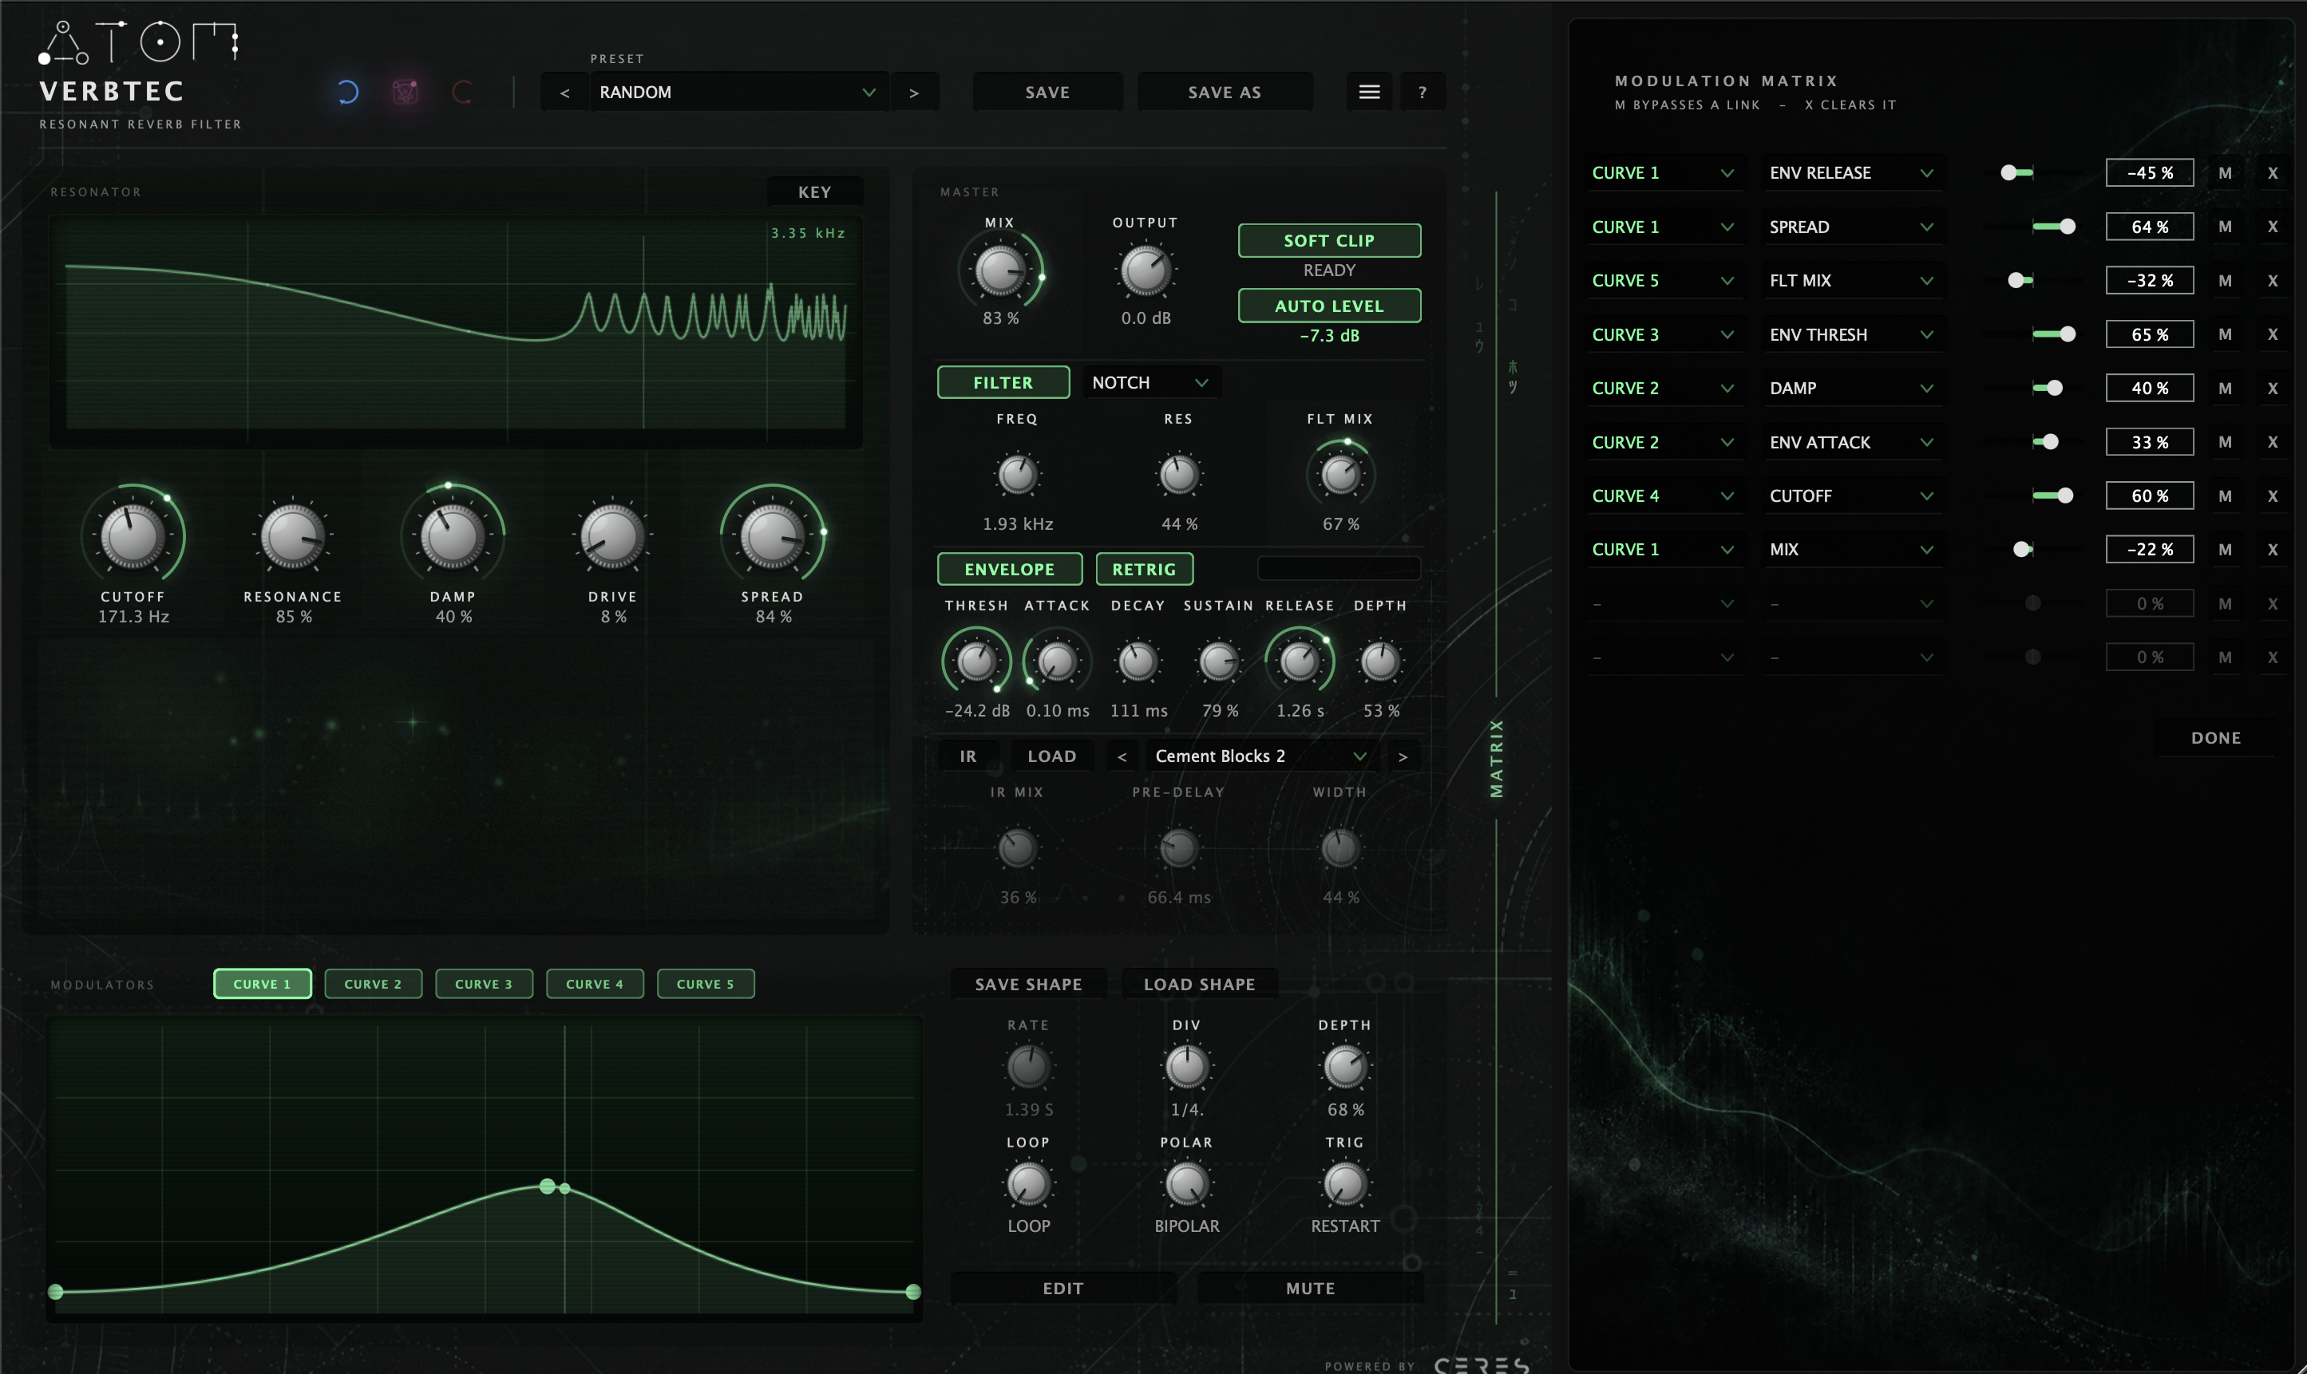Toggle the ENVELOPE section
Viewport: 2307px width, 1374px height.
[x=1010, y=570]
